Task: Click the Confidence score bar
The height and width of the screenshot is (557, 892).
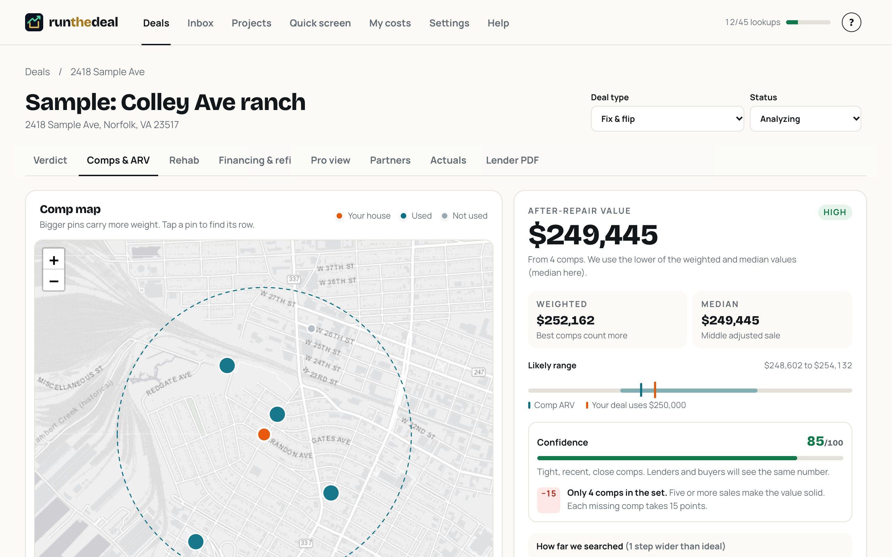Action: (x=690, y=458)
